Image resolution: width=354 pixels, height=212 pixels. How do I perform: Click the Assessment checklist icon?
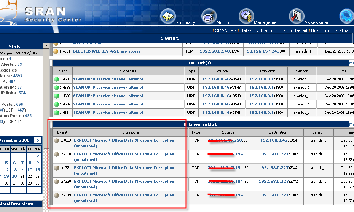click(297, 16)
